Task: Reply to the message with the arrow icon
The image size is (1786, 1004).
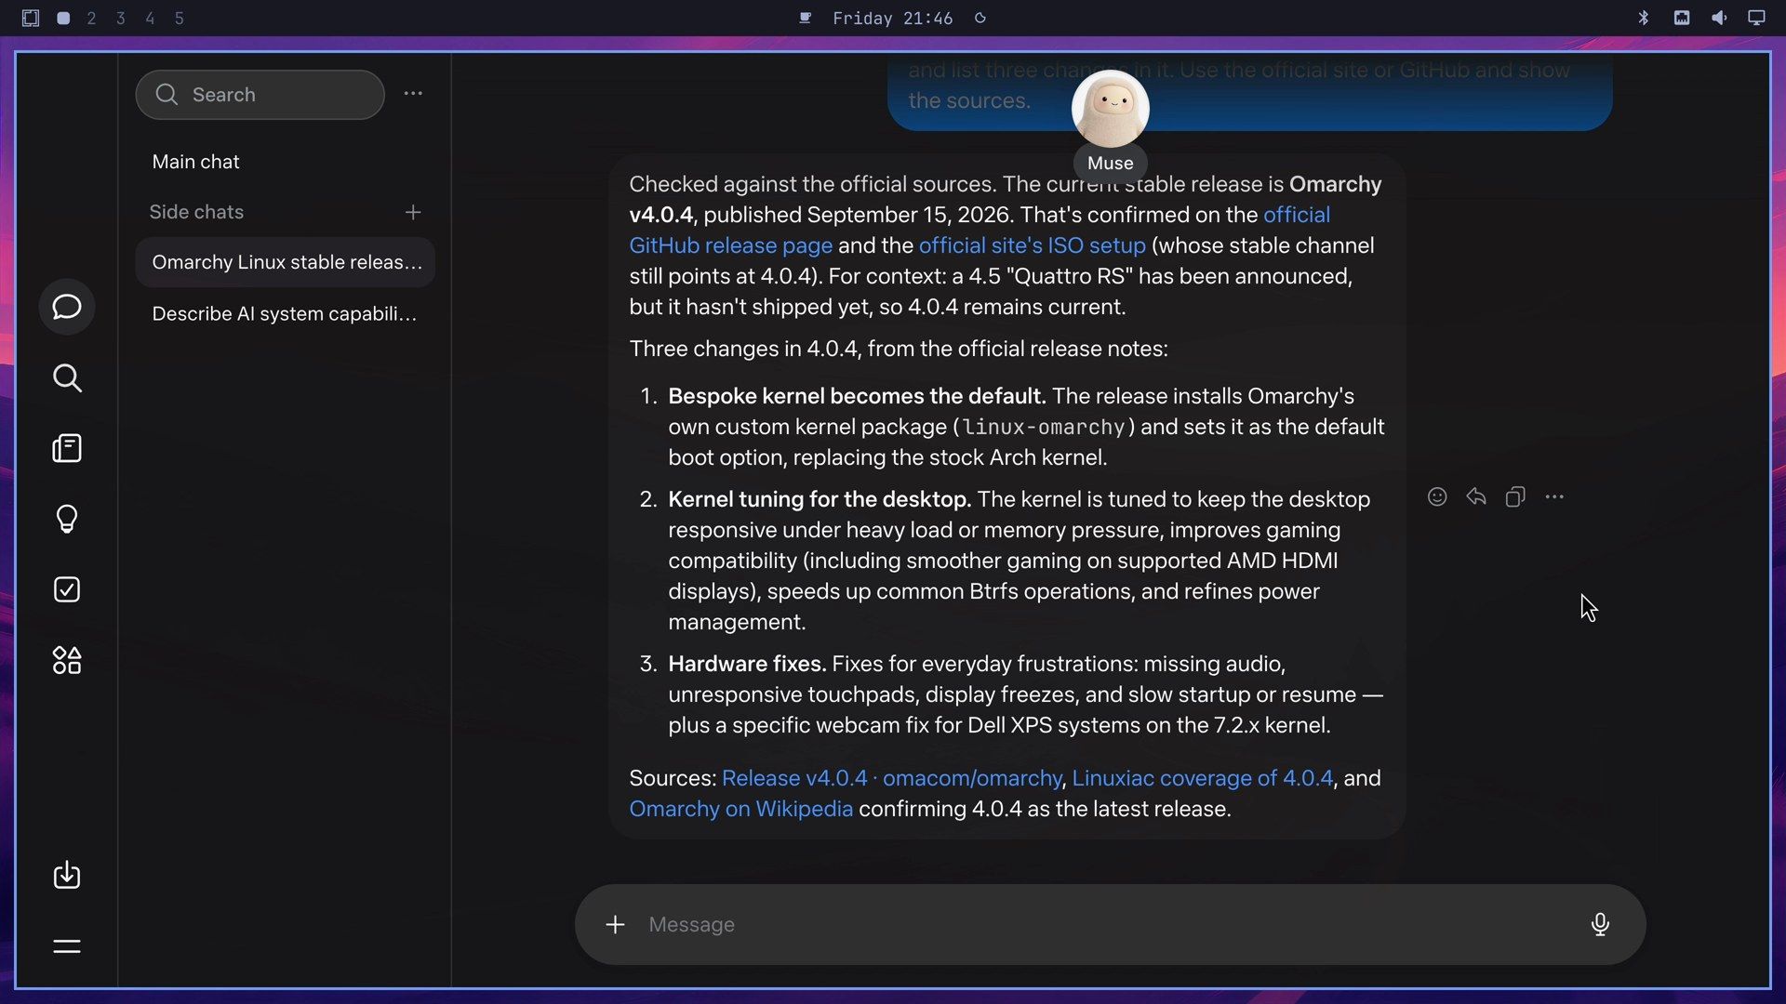Action: pos(1476,497)
